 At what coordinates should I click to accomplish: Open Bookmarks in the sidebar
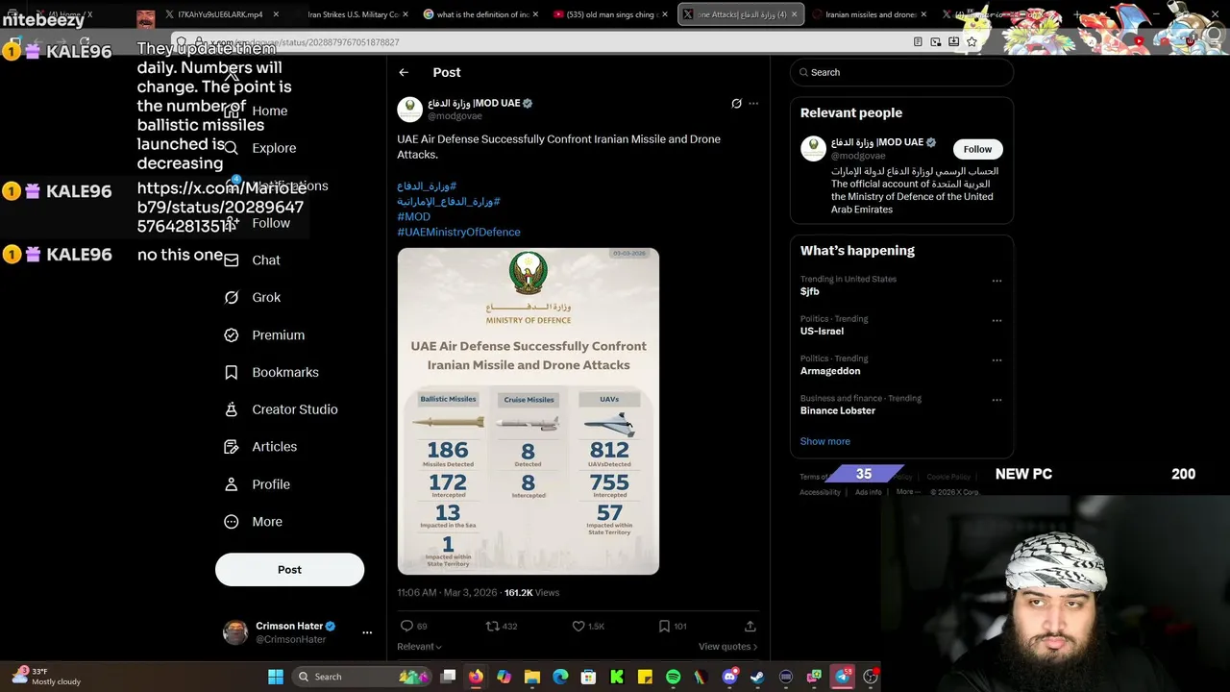point(271,373)
